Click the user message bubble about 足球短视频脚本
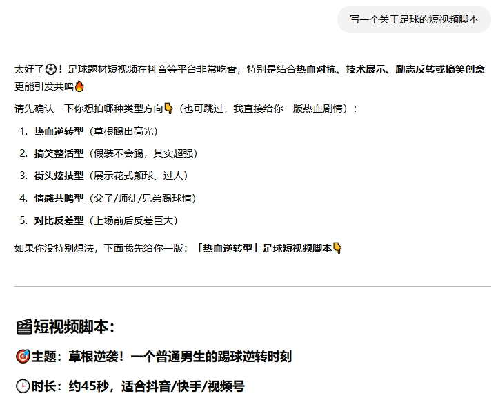The width and height of the screenshot is (498, 396). tap(414, 19)
